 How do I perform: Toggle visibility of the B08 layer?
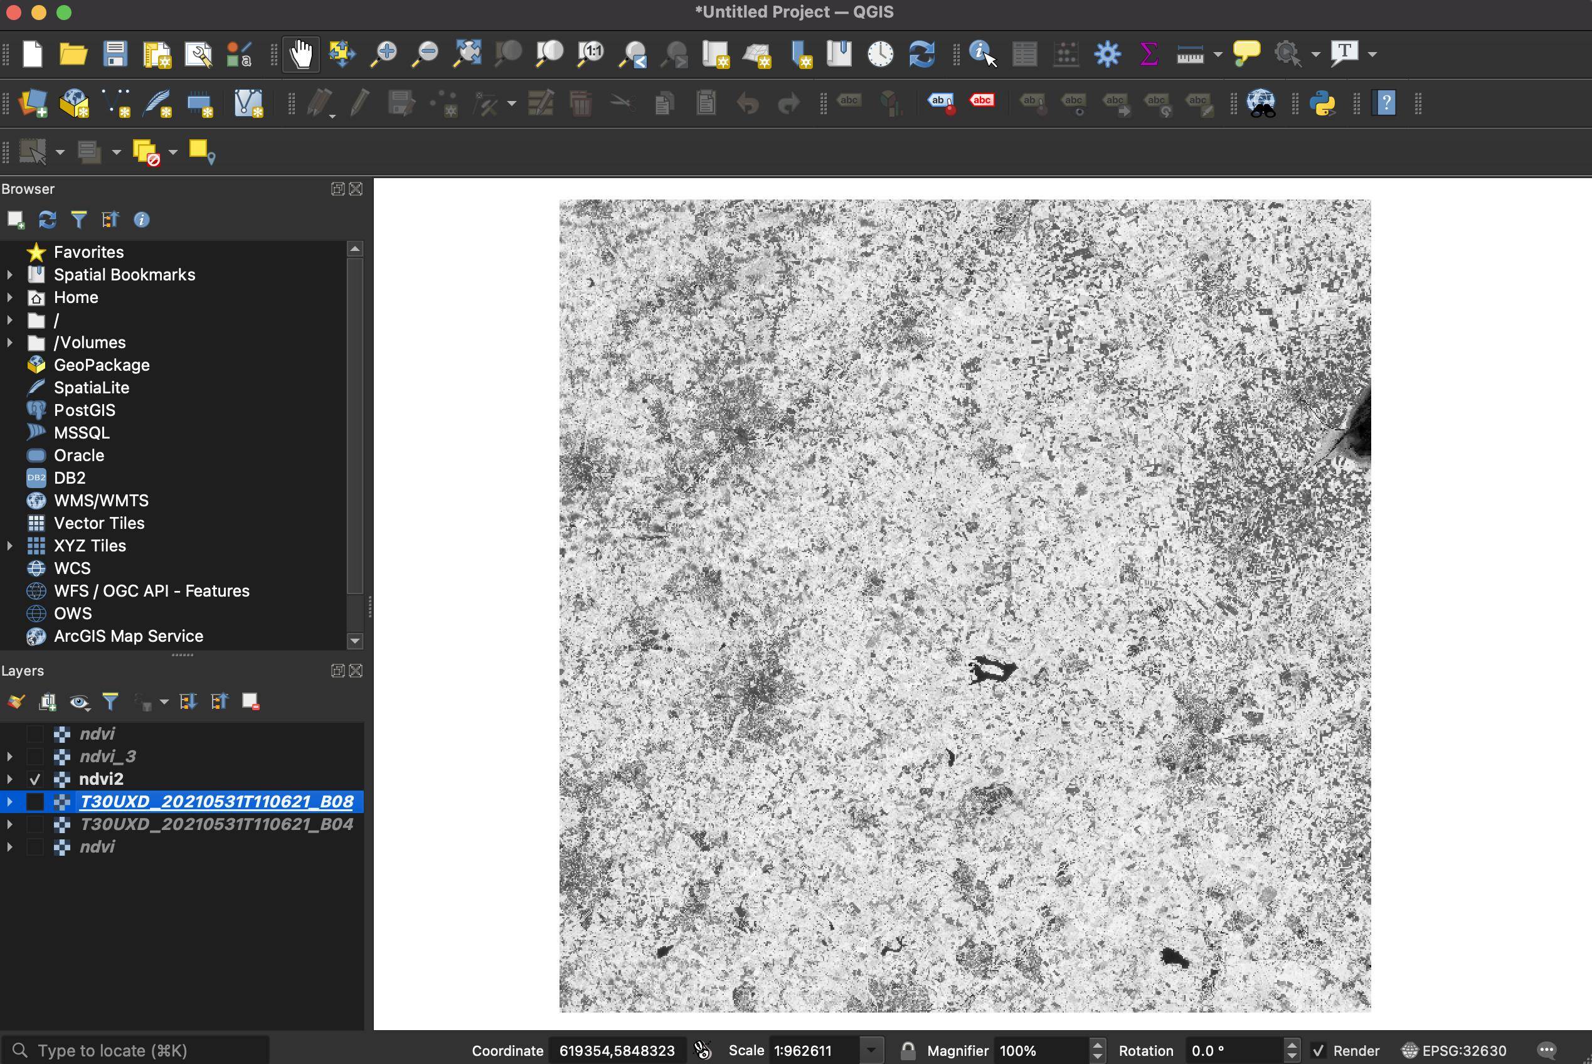coord(34,801)
